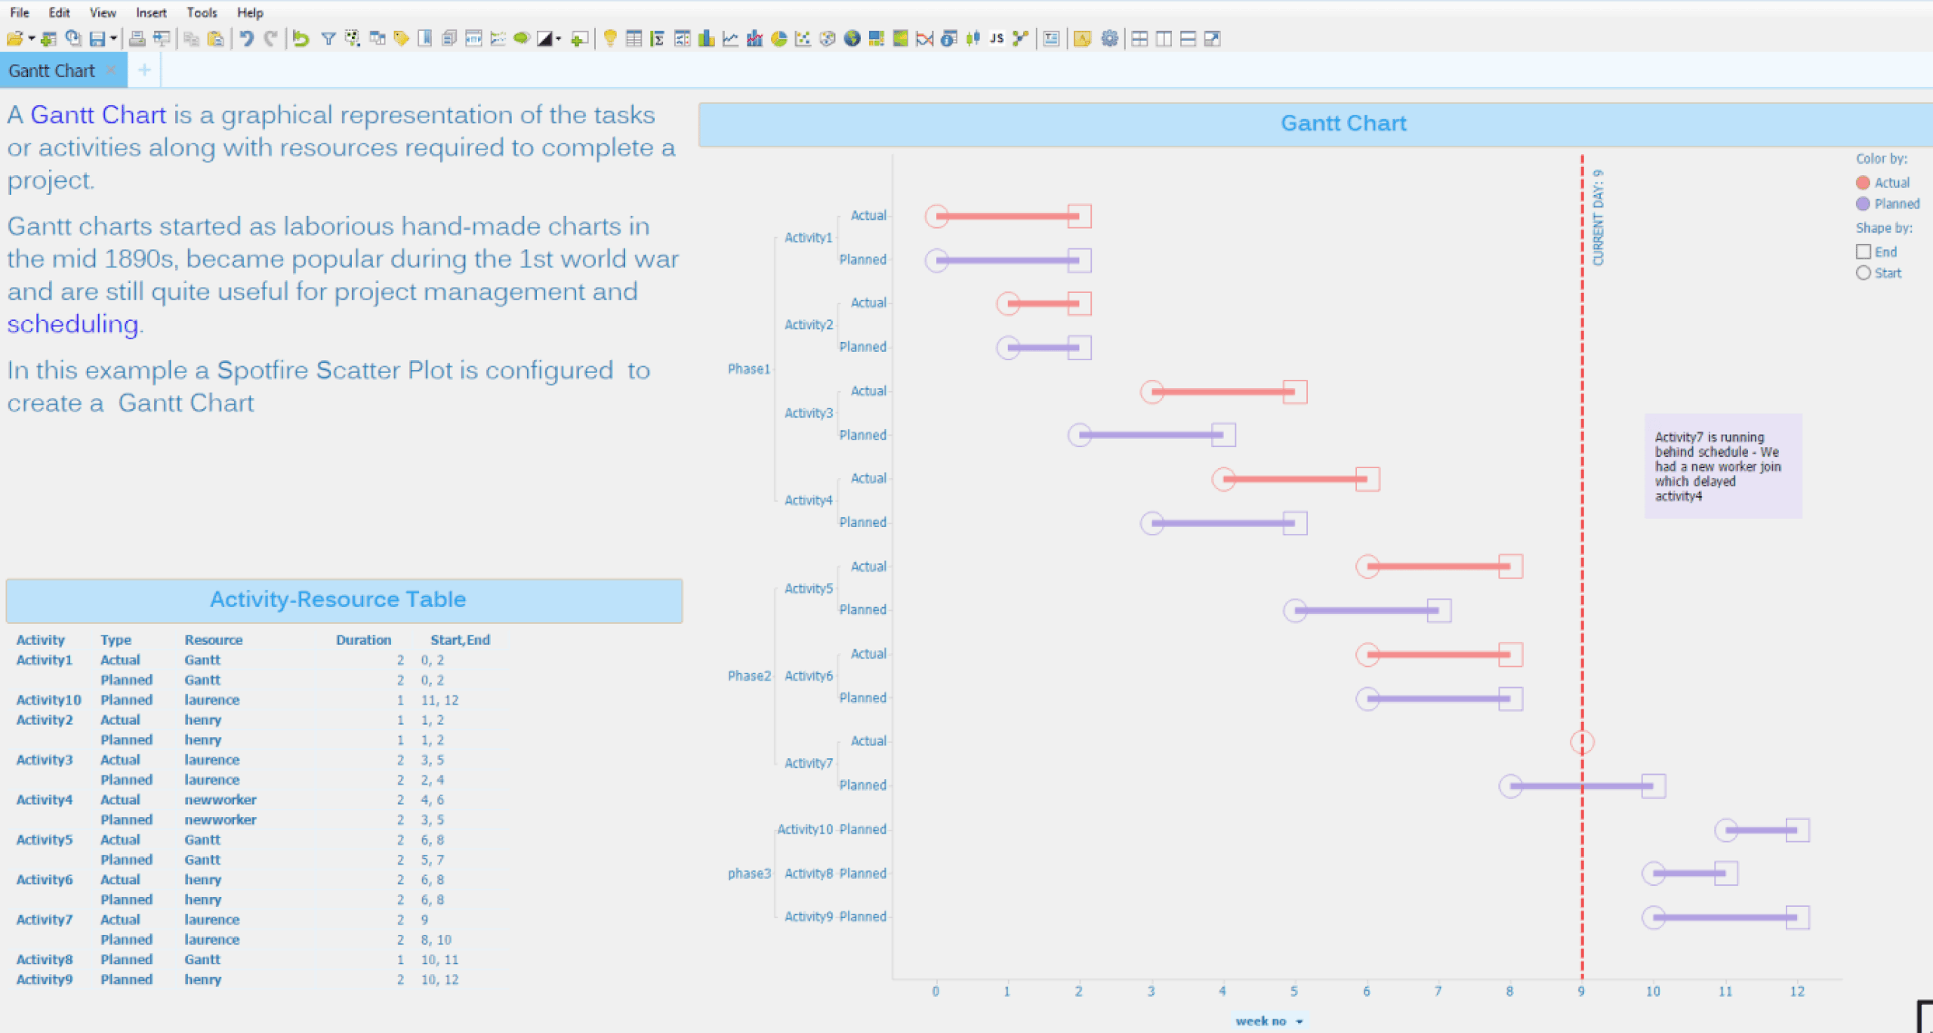Create a JavaScript visualization
1933x1033 pixels.
[995, 39]
